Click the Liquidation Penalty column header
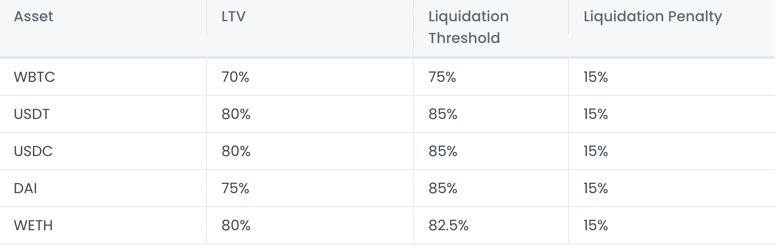This screenshot has height=247, width=776. (653, 16)
